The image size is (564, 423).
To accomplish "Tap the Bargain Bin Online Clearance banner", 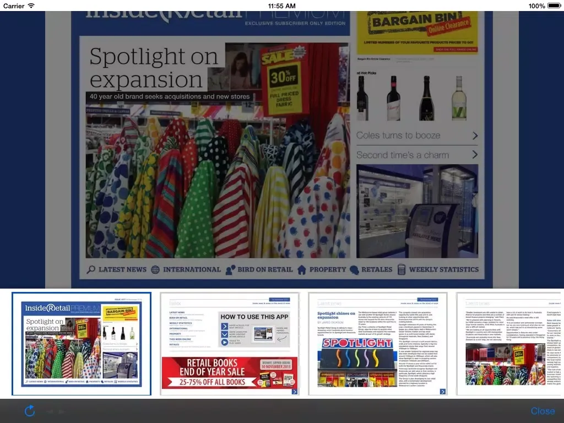I will click(x=417, y=32).
